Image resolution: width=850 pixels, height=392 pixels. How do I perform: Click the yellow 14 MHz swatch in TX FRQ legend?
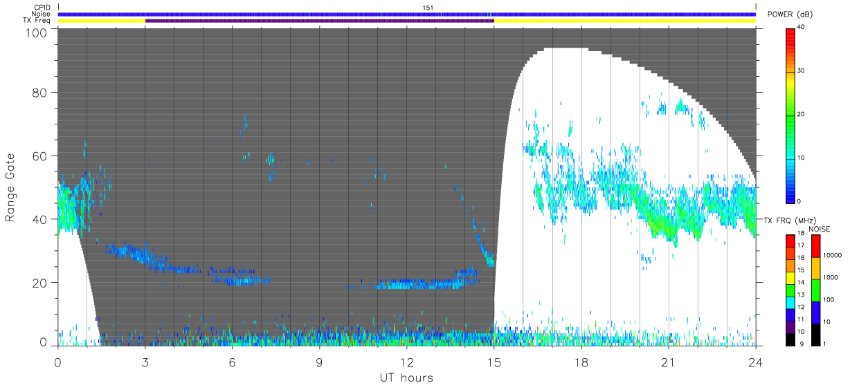791,279
